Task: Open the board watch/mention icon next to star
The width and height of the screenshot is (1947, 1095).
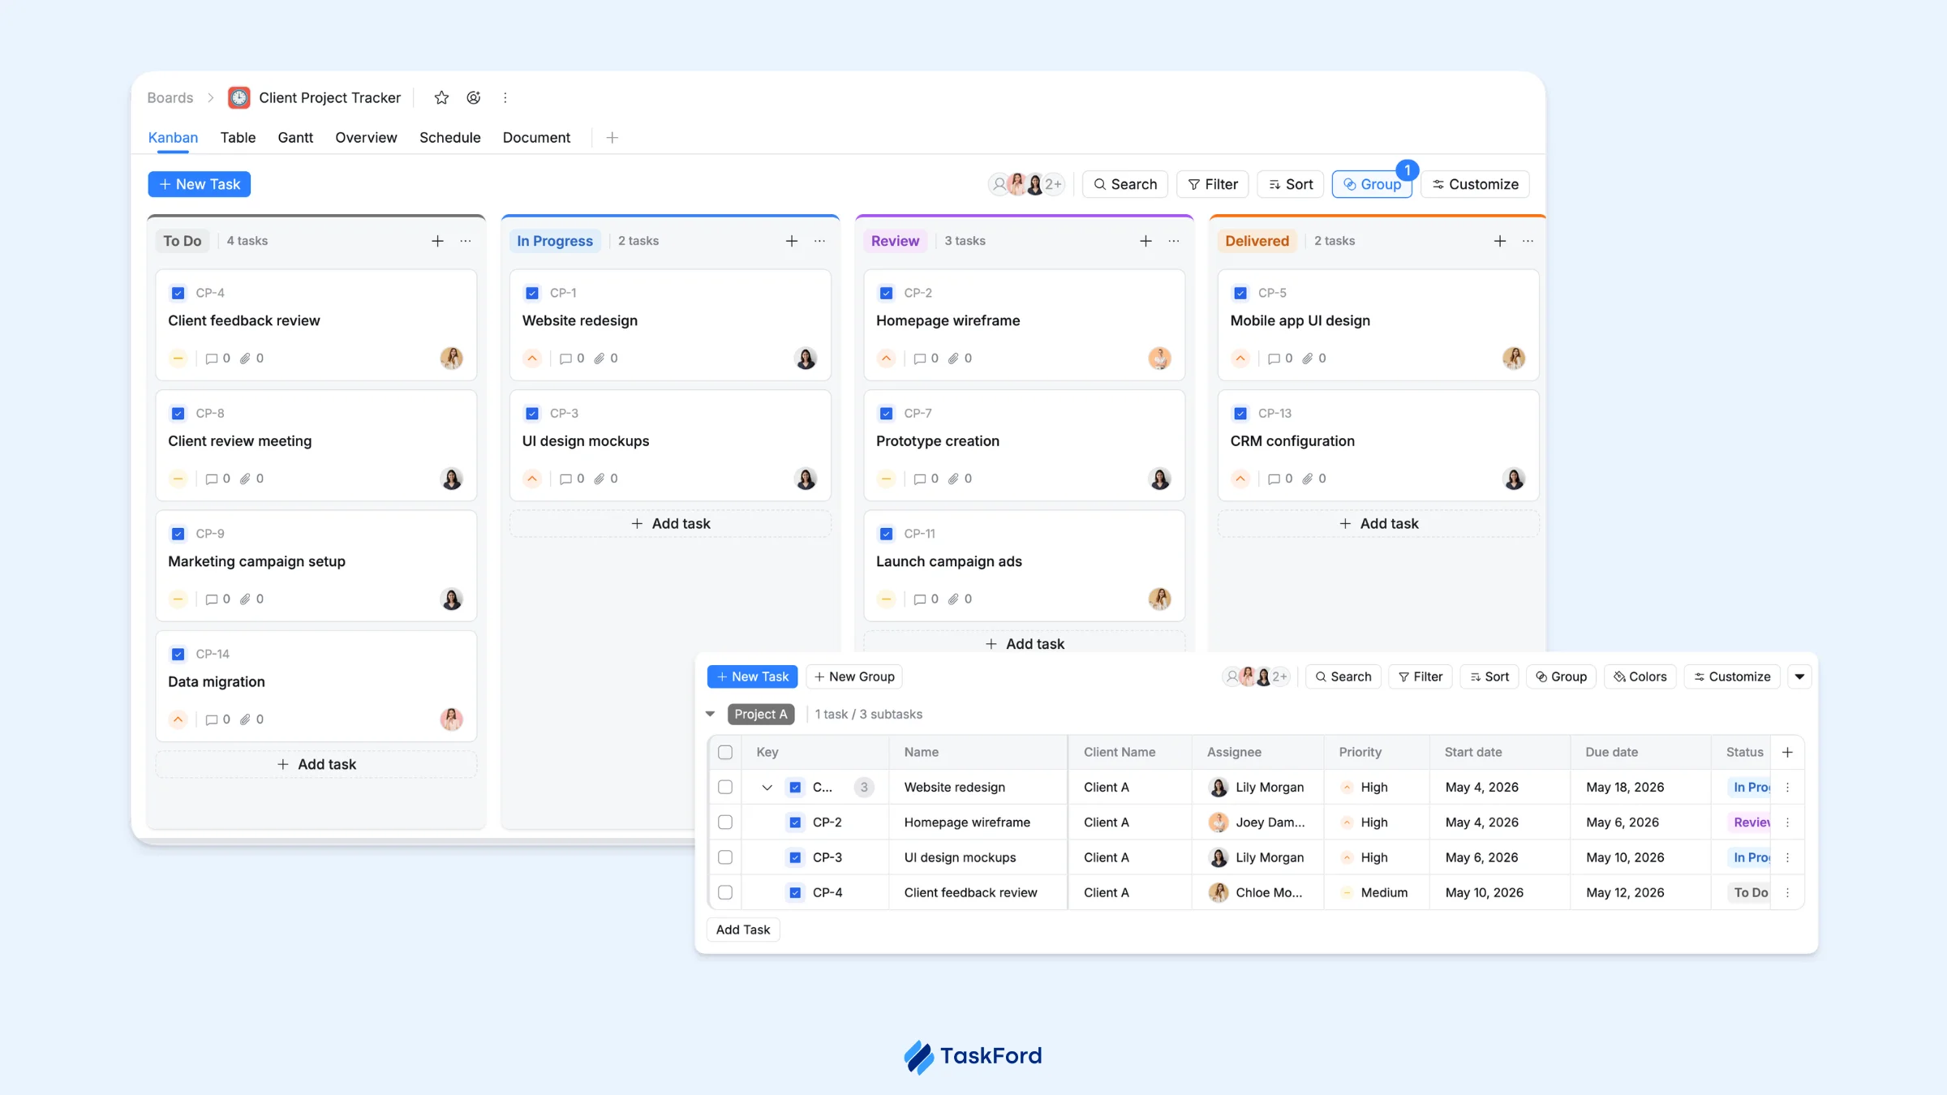Action: (x=474, y=97)
